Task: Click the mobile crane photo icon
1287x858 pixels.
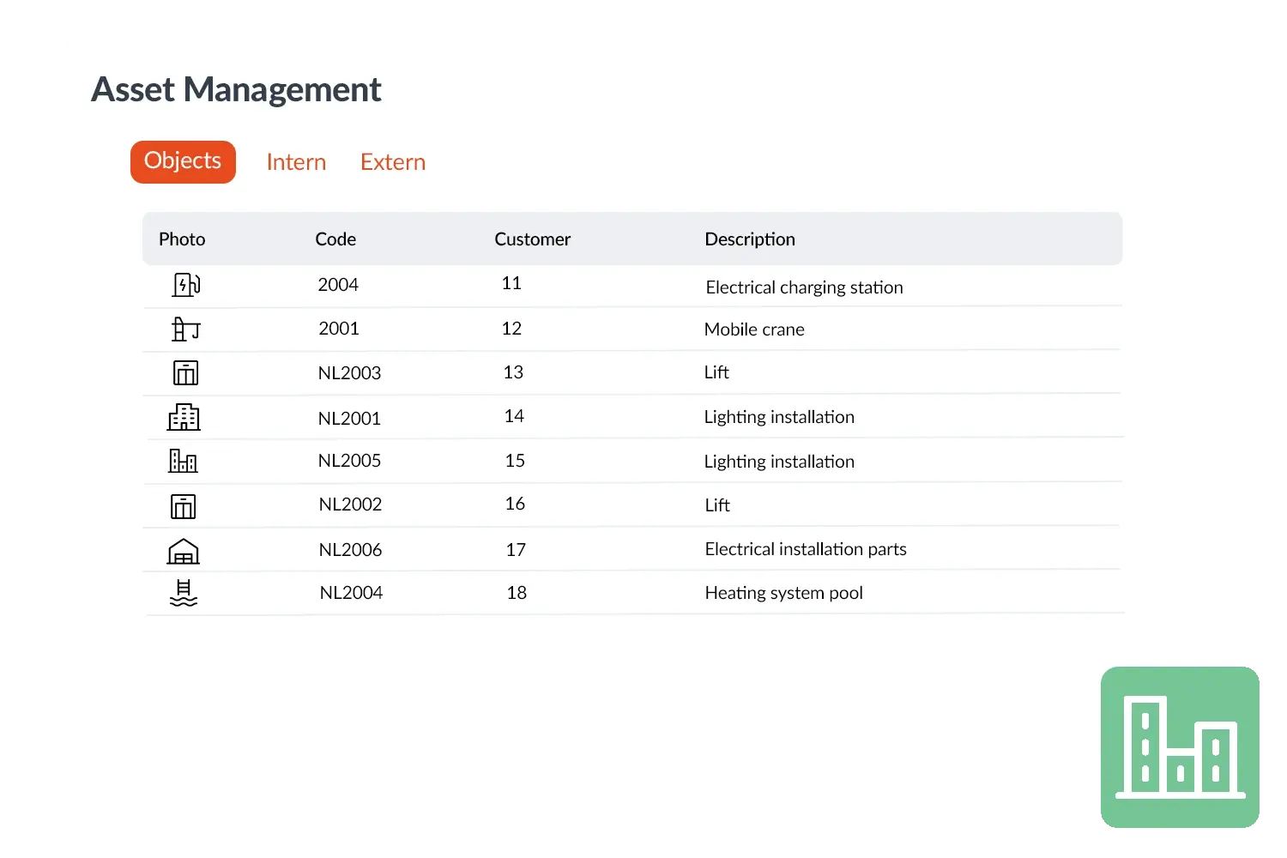Action: [184, 329]
